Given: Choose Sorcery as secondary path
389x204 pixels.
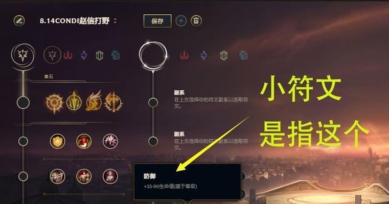Looking at the screenshot, I should tap(203, 55).
